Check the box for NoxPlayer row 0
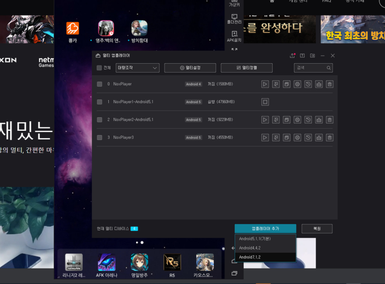The image size is (385, 284). (x=100, y=84)
